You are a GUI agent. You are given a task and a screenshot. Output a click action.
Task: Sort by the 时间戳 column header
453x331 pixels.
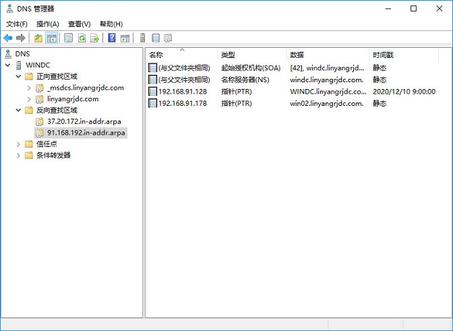pyautogui.click(x=404, y=55)
